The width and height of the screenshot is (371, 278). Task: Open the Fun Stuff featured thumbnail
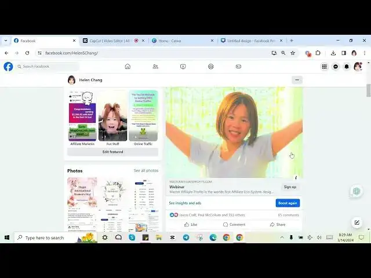click(x=112, y=116)
